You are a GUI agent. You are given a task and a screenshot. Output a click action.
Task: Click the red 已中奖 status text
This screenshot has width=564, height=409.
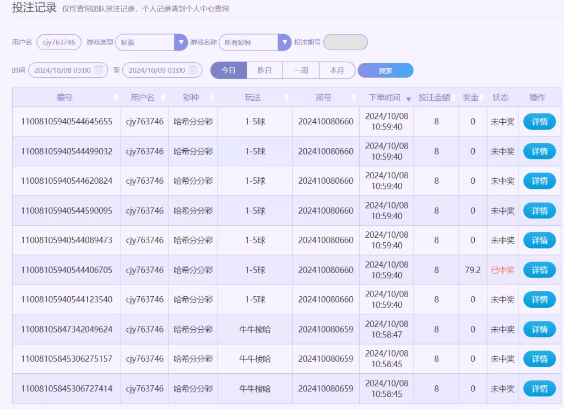click(x=502, y=270)
